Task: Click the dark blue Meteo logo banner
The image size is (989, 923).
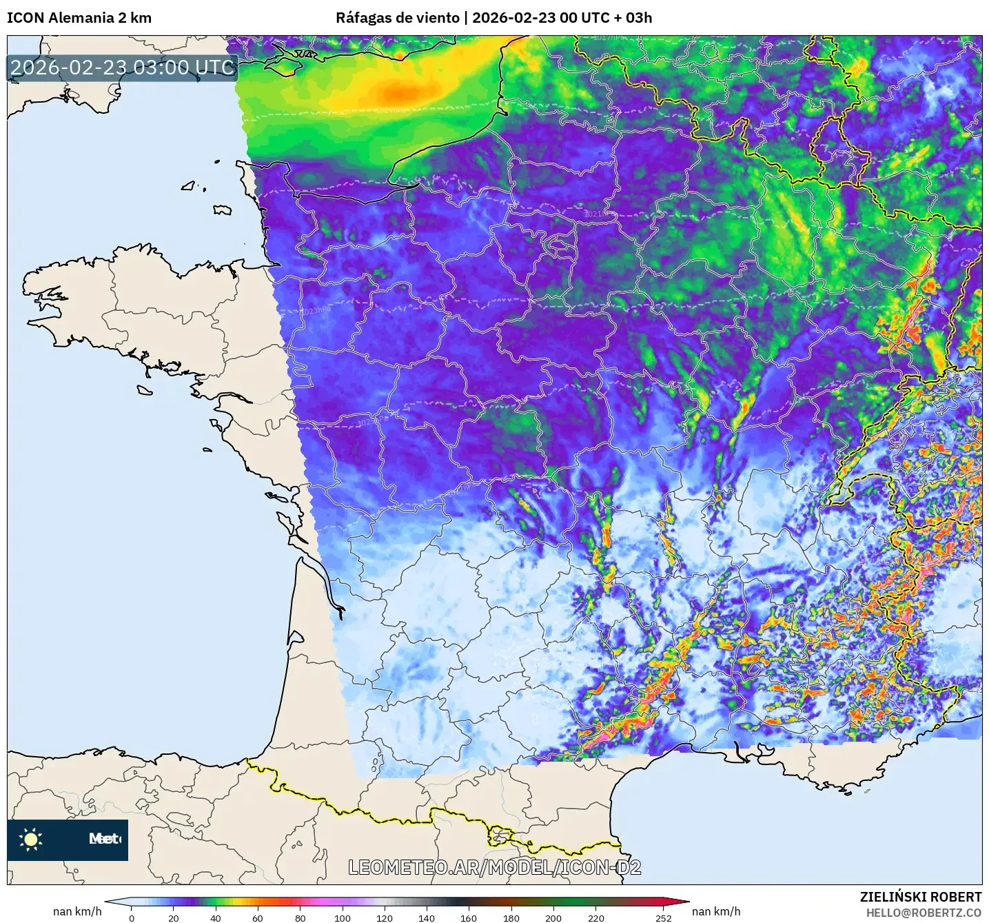Action: click(x=68, y=840)
